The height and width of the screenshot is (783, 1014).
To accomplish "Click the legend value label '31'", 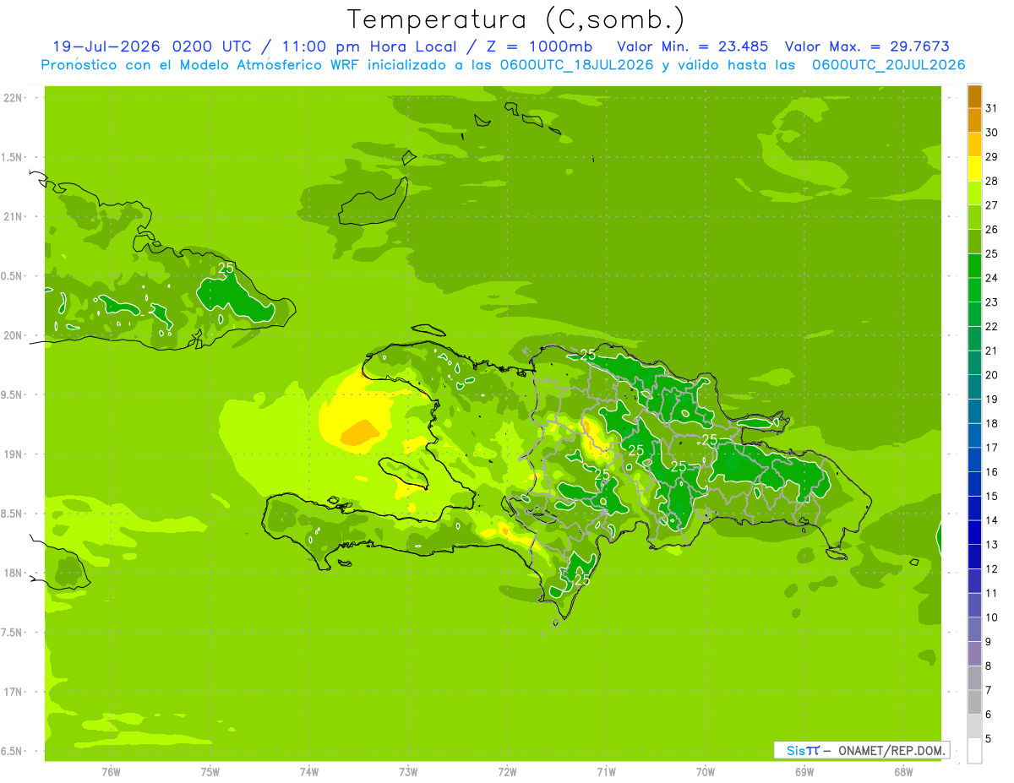I will coord(992,107).
